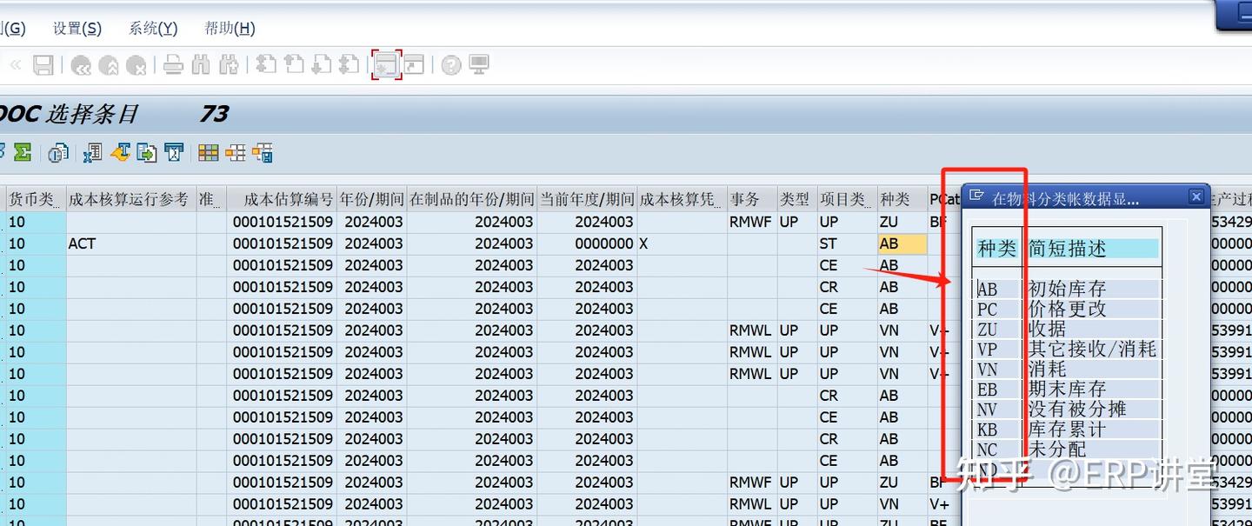Export to word processing icon
This screenshot has height=526, width=1252.
coord(119,153)
